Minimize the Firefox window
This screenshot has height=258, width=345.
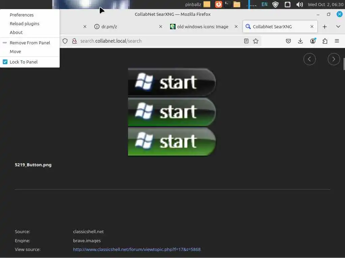[x=318, y=14]
